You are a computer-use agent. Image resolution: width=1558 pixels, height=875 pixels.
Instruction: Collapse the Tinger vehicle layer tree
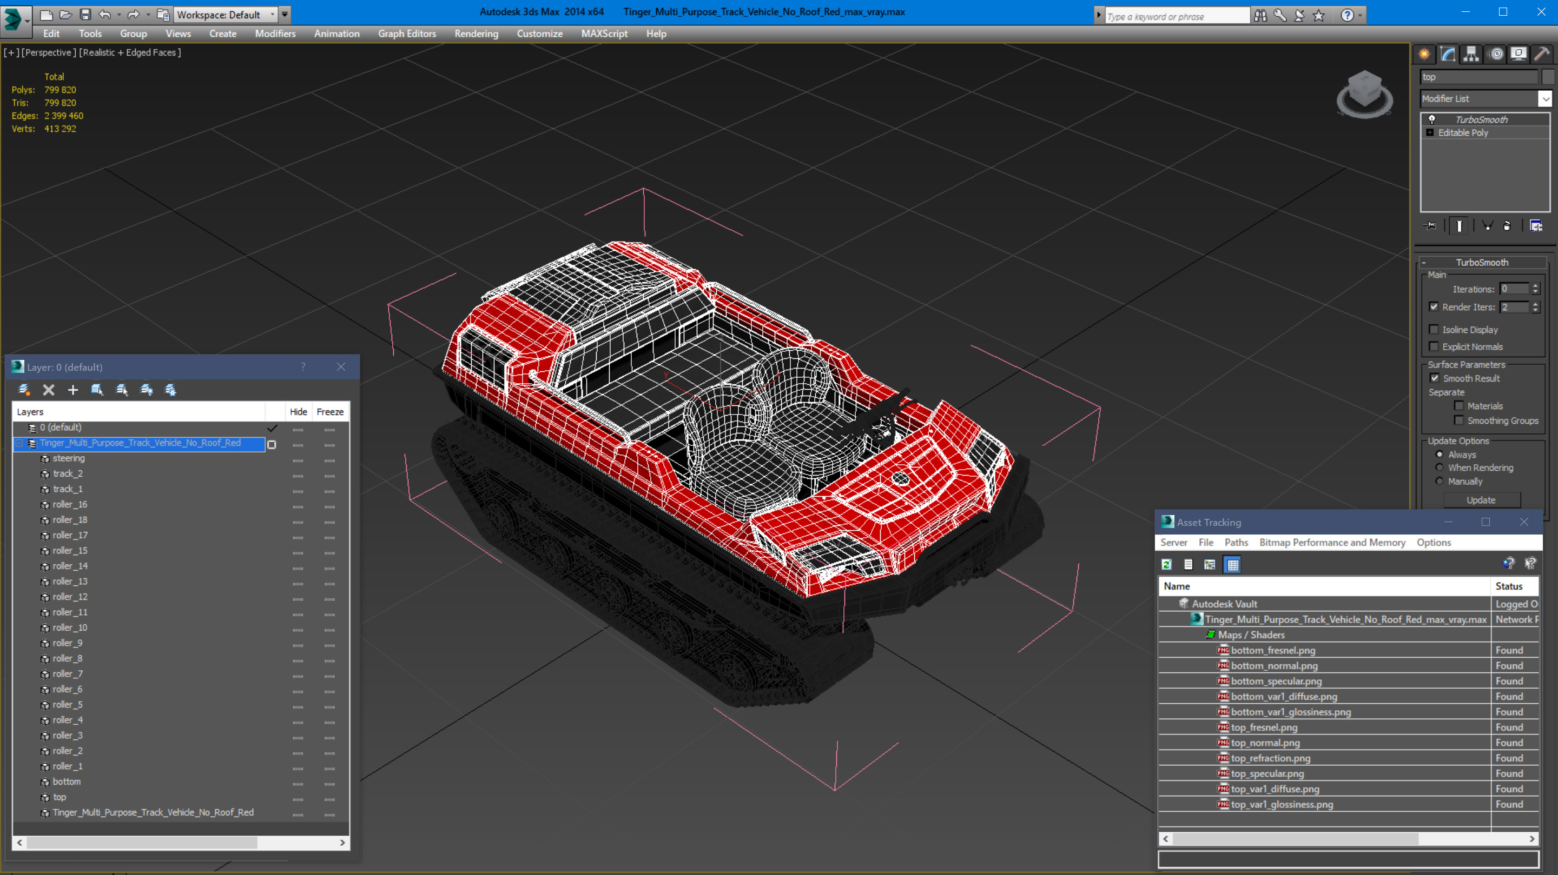click(19, 444)
